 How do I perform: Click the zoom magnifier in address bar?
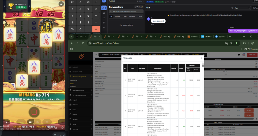232,43
